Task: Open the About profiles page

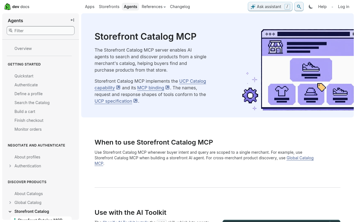Action: tap(27, 157)
